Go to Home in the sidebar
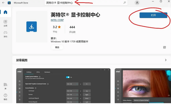The width and height of the screenshot is (171, 104). (5, 12)
